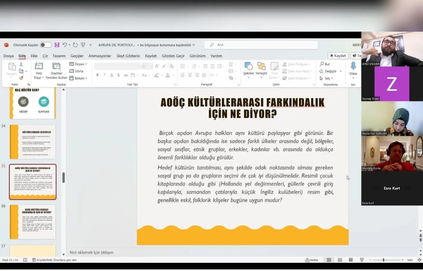The height and width of the screenshot is (271, 423).
Task: Click the Cut scissors icon
Action: [21, 64]
